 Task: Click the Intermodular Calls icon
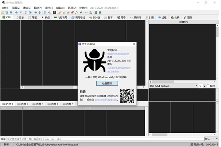[91, 12]
